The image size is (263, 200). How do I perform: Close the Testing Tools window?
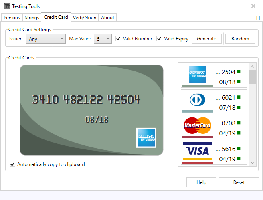coord(253,6)
